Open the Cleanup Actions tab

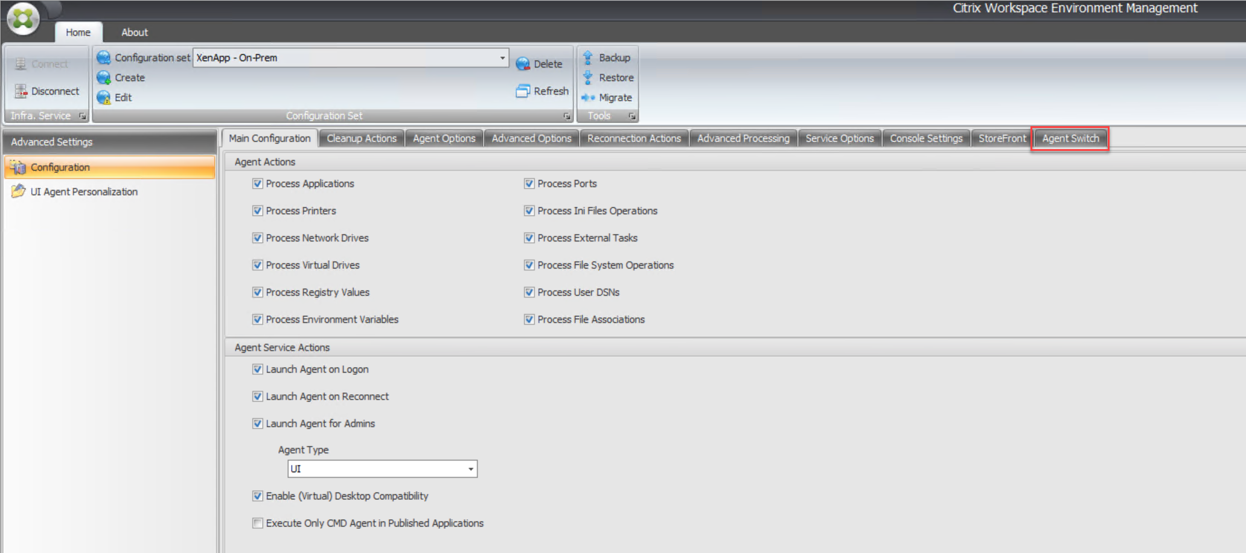[362, 138]
